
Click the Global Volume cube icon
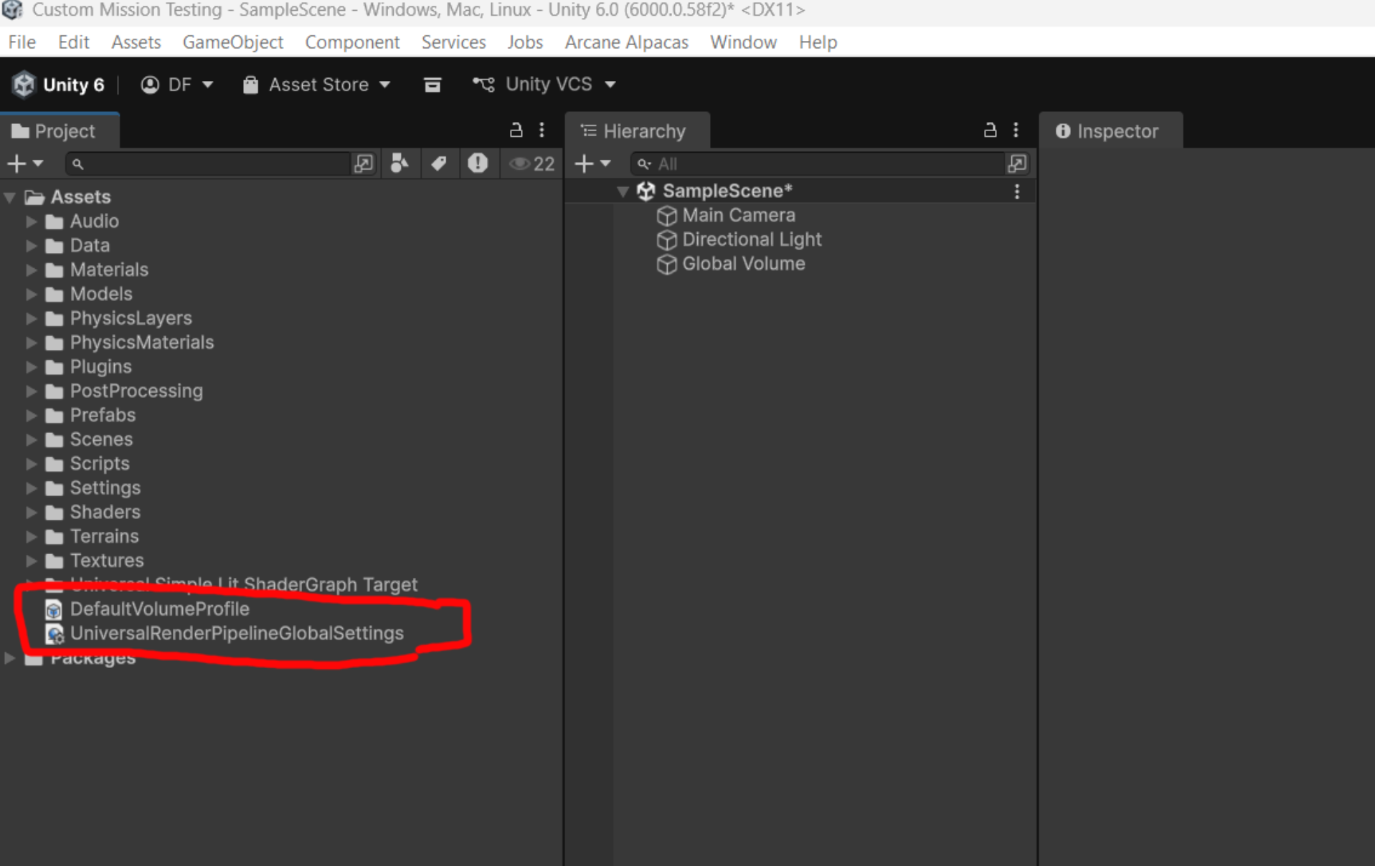667,265
